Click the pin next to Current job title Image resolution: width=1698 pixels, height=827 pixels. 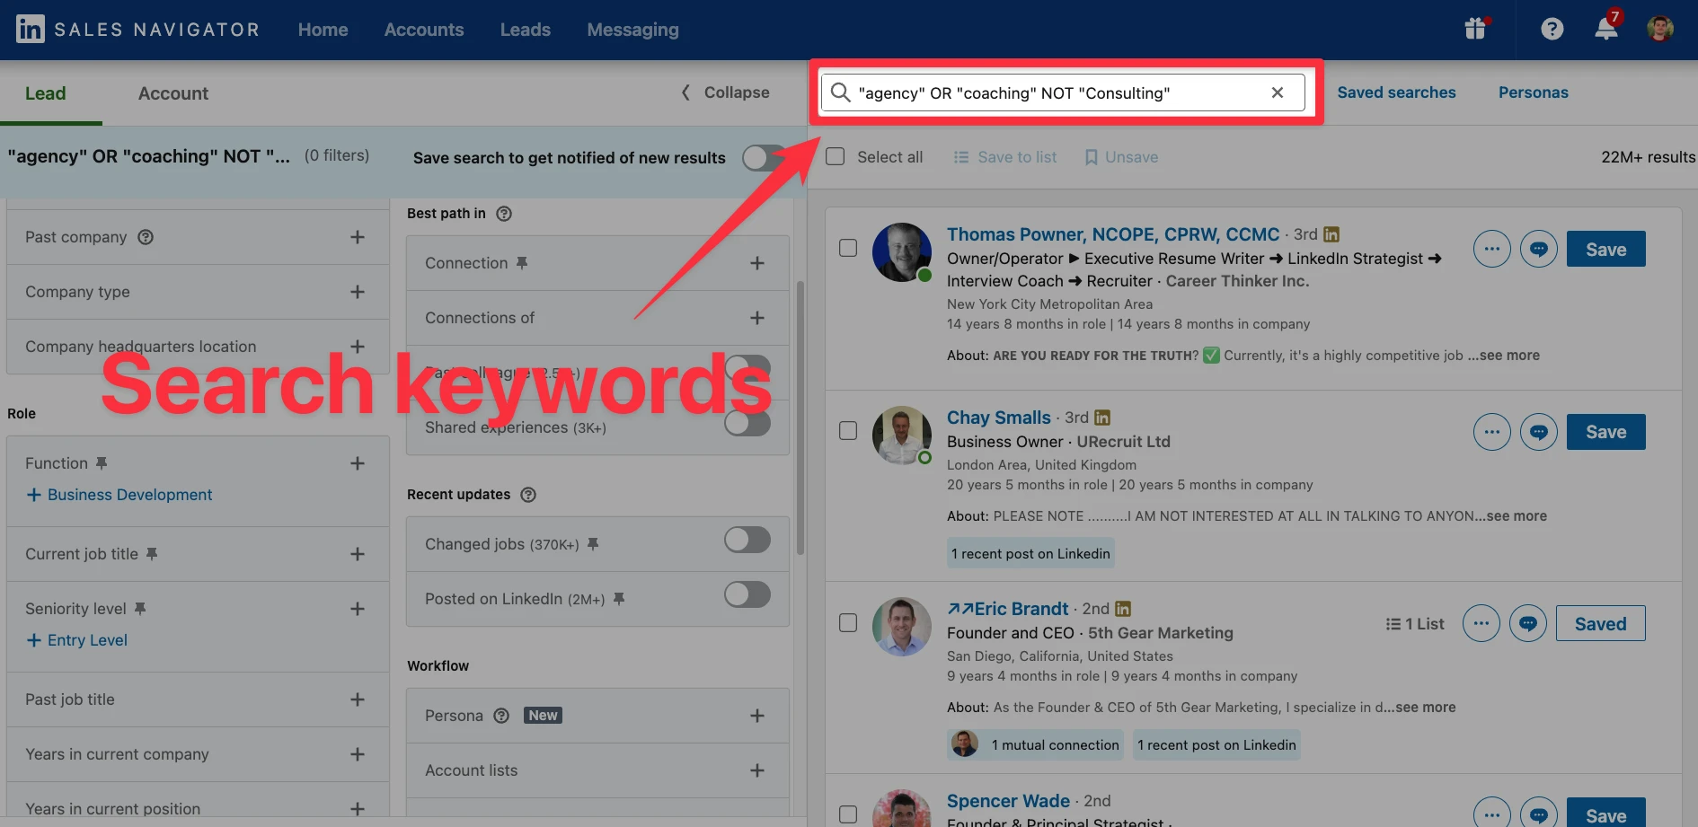point(152,554)
